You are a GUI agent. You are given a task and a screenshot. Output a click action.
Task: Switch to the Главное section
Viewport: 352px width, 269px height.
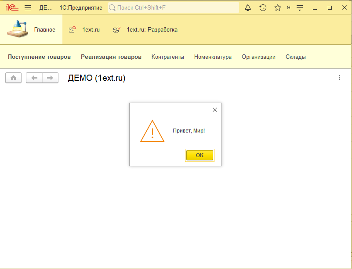tap(45, 29)
